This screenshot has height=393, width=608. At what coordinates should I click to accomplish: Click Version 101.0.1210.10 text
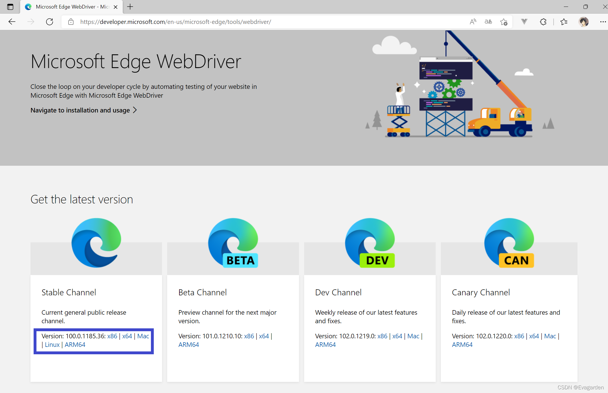(x=210, y=336)
